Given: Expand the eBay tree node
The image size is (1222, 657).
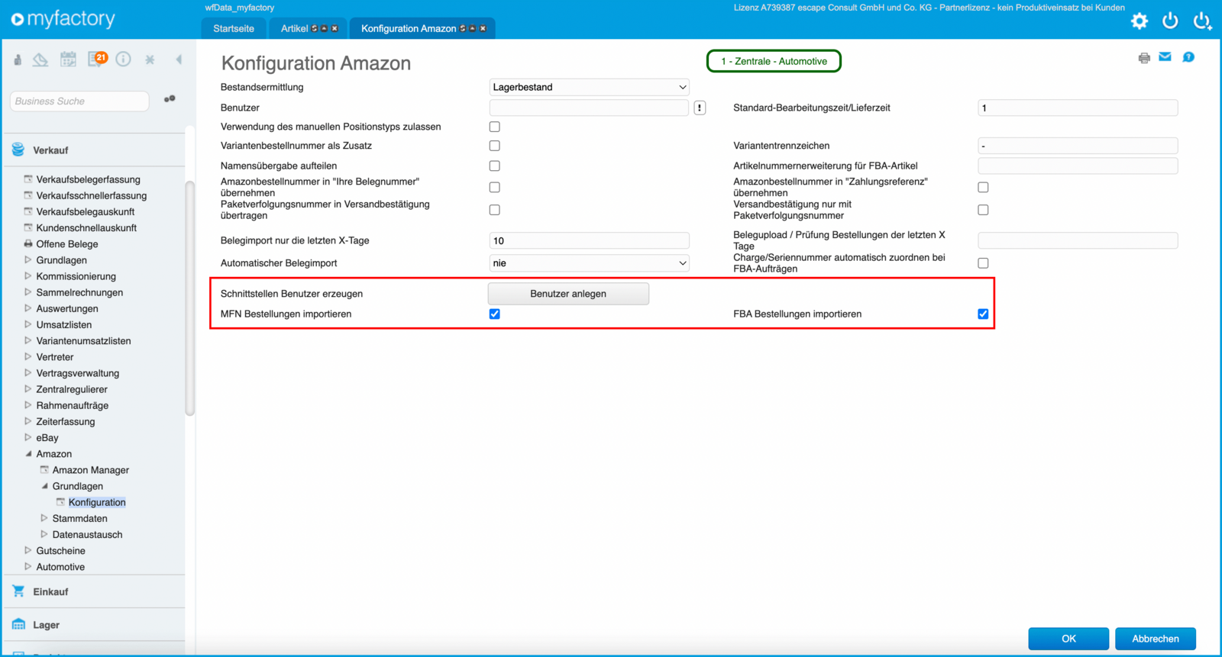Looking at the screenshot, I should click(28, 438).
